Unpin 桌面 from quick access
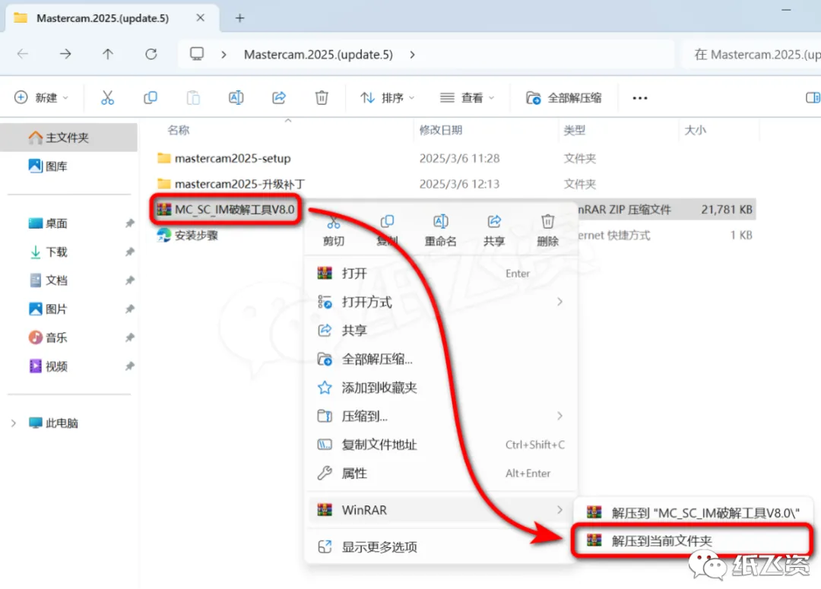Viewport: 821px width, 589px height. click(x=129, y=223)
